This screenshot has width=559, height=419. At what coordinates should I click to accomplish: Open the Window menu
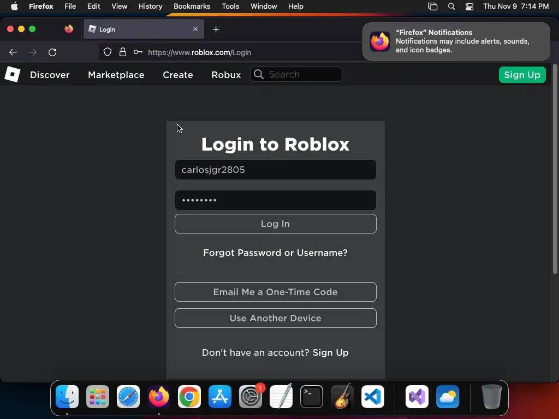264,6
